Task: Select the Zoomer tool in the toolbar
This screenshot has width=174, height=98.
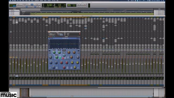Action: pos(27,5)
